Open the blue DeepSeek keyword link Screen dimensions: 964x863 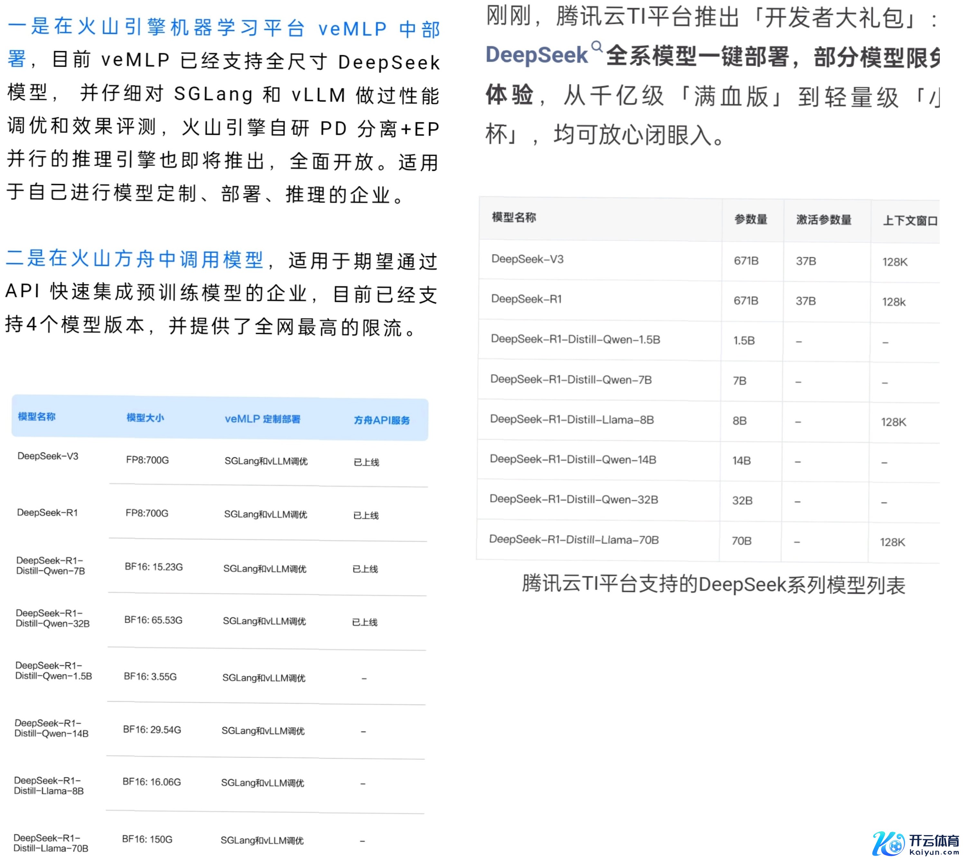coord(537,55)
